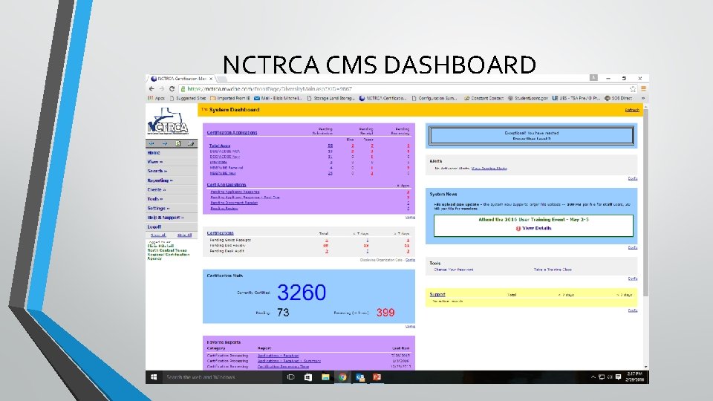This screenshot has height=401, width=713.
Task: Click the NCTRCA logo
Action: [168, 121]
